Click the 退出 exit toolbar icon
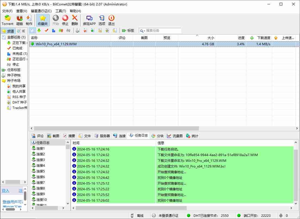The height and width of the screenshot is (219, 300). [111, 20]
